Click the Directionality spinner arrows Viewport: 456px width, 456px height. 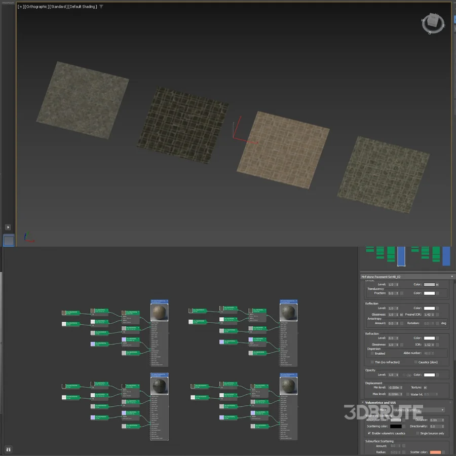(x=443, y=427)
